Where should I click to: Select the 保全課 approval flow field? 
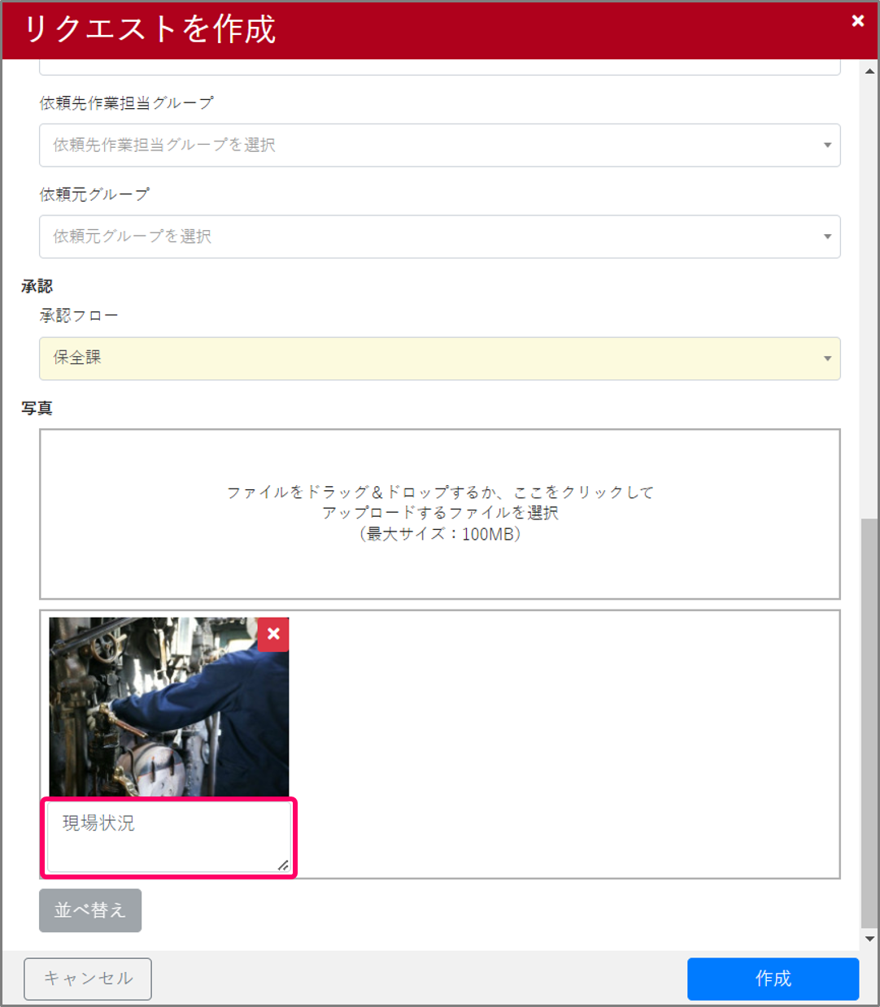click(439, 358)
